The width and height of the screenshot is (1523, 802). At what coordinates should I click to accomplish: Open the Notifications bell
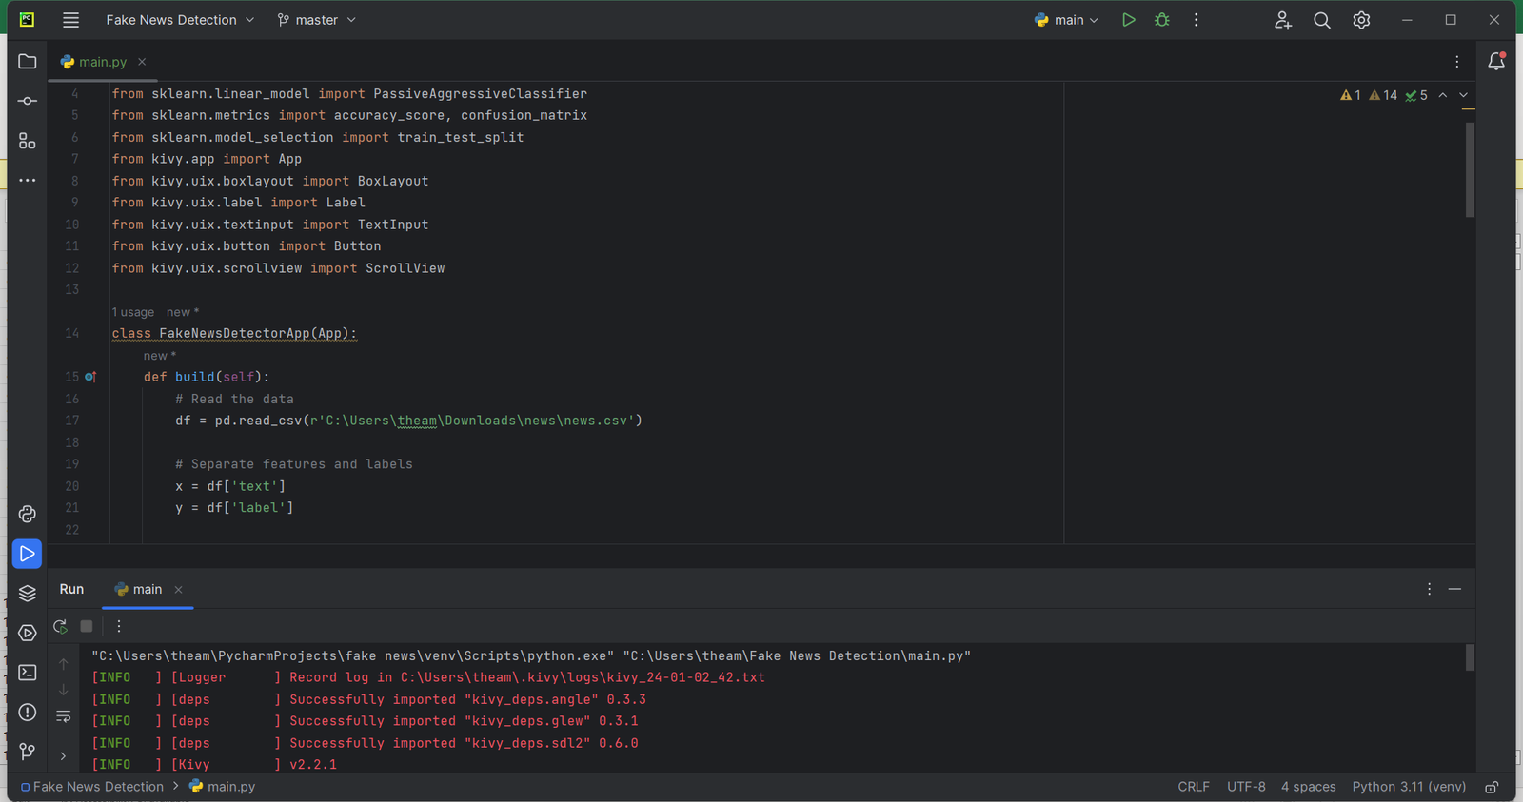[1496, 62]
